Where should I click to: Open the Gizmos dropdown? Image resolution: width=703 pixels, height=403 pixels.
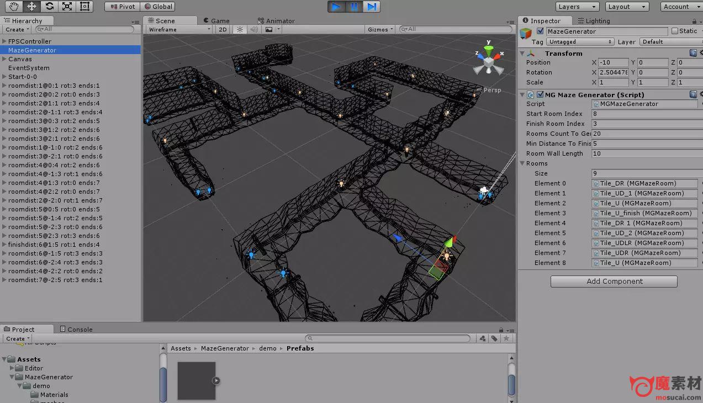pos(380,29)
